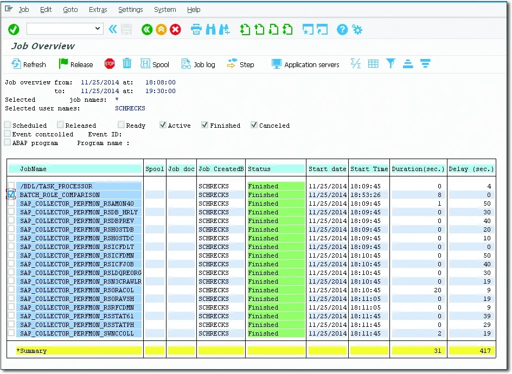Click the Delete job trash icon
This screenshot has height=374, width=512.
click(127, 63)
